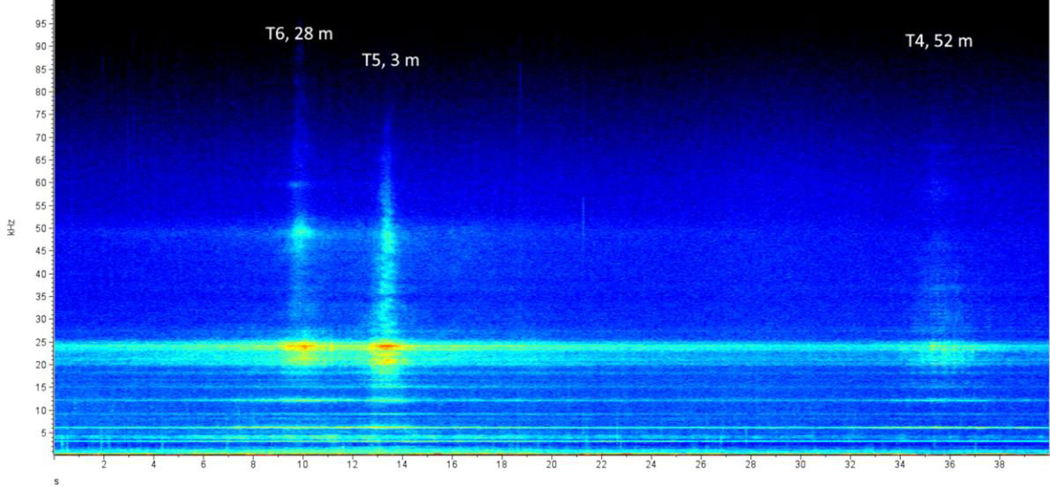Click the 95 kHz label on frequency axis
1050x487 pixels.
click(41, 23)
